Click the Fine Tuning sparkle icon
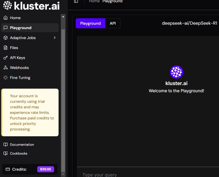The image size is (219, 177). [6, 78]
